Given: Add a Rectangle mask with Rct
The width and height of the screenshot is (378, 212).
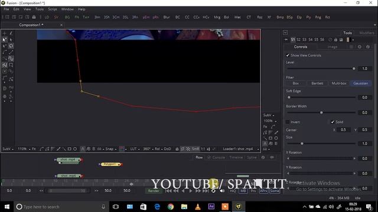Looking at the screenshot, I should 328,17.
